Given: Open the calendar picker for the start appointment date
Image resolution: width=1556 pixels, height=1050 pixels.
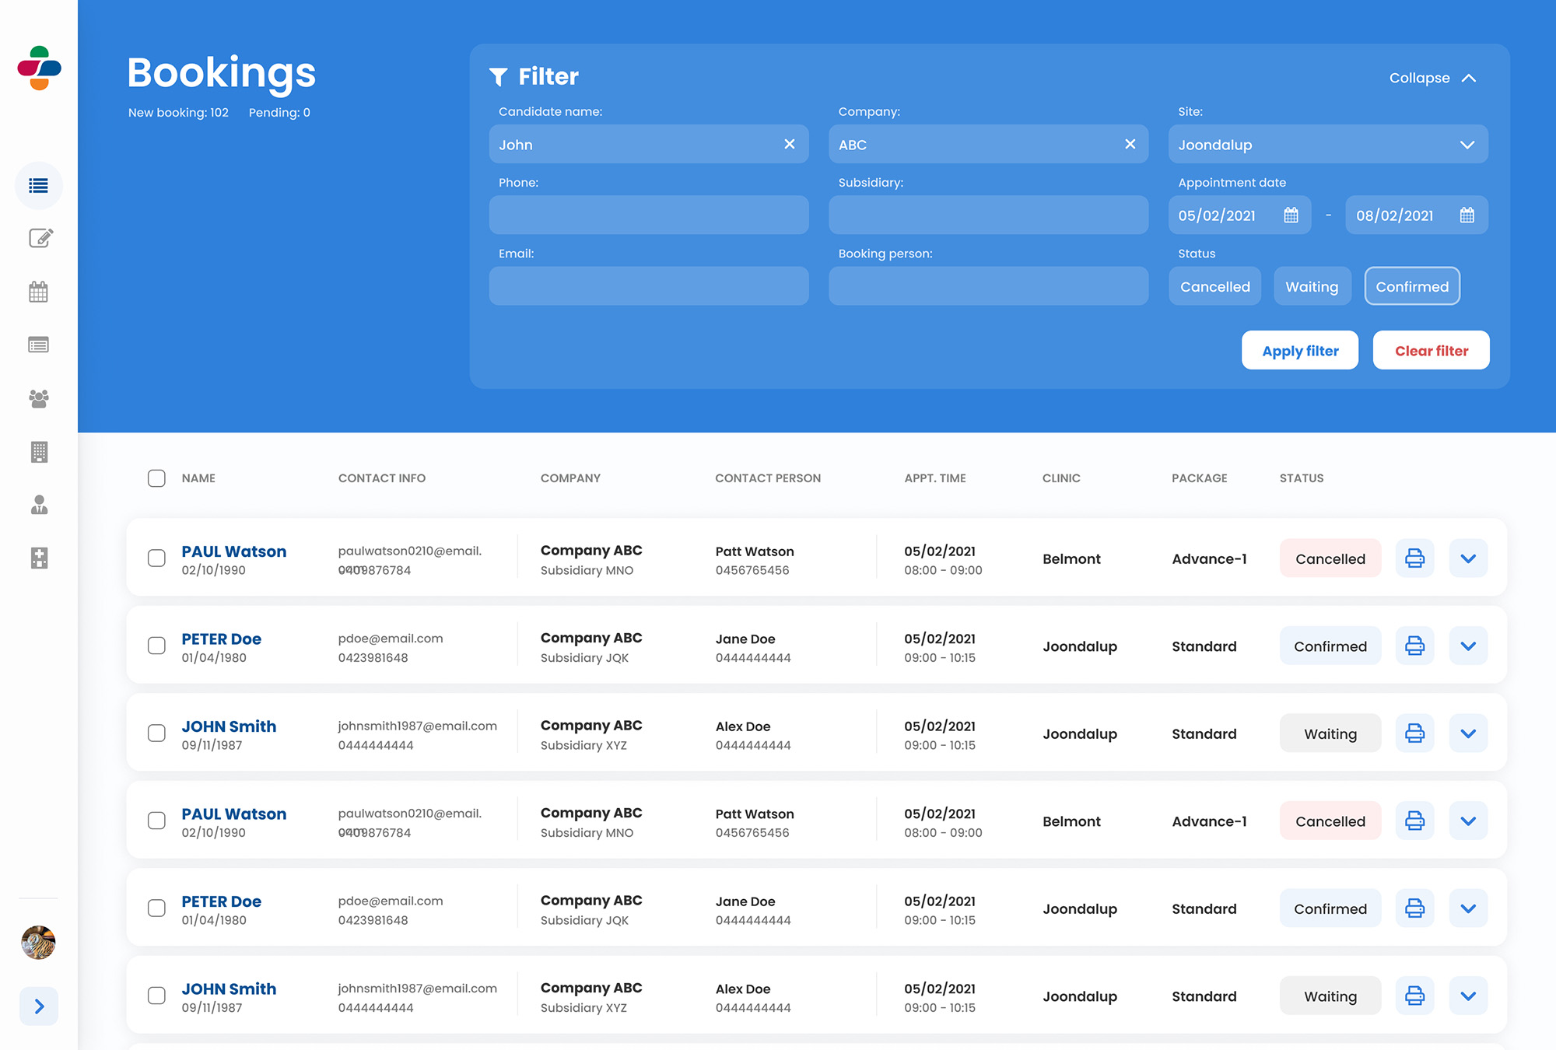Looking at the screenshot, I should point(1291,215).
